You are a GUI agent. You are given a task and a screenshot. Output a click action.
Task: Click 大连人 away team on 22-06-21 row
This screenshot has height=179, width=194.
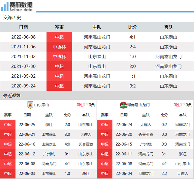click(x=86, y=135)
